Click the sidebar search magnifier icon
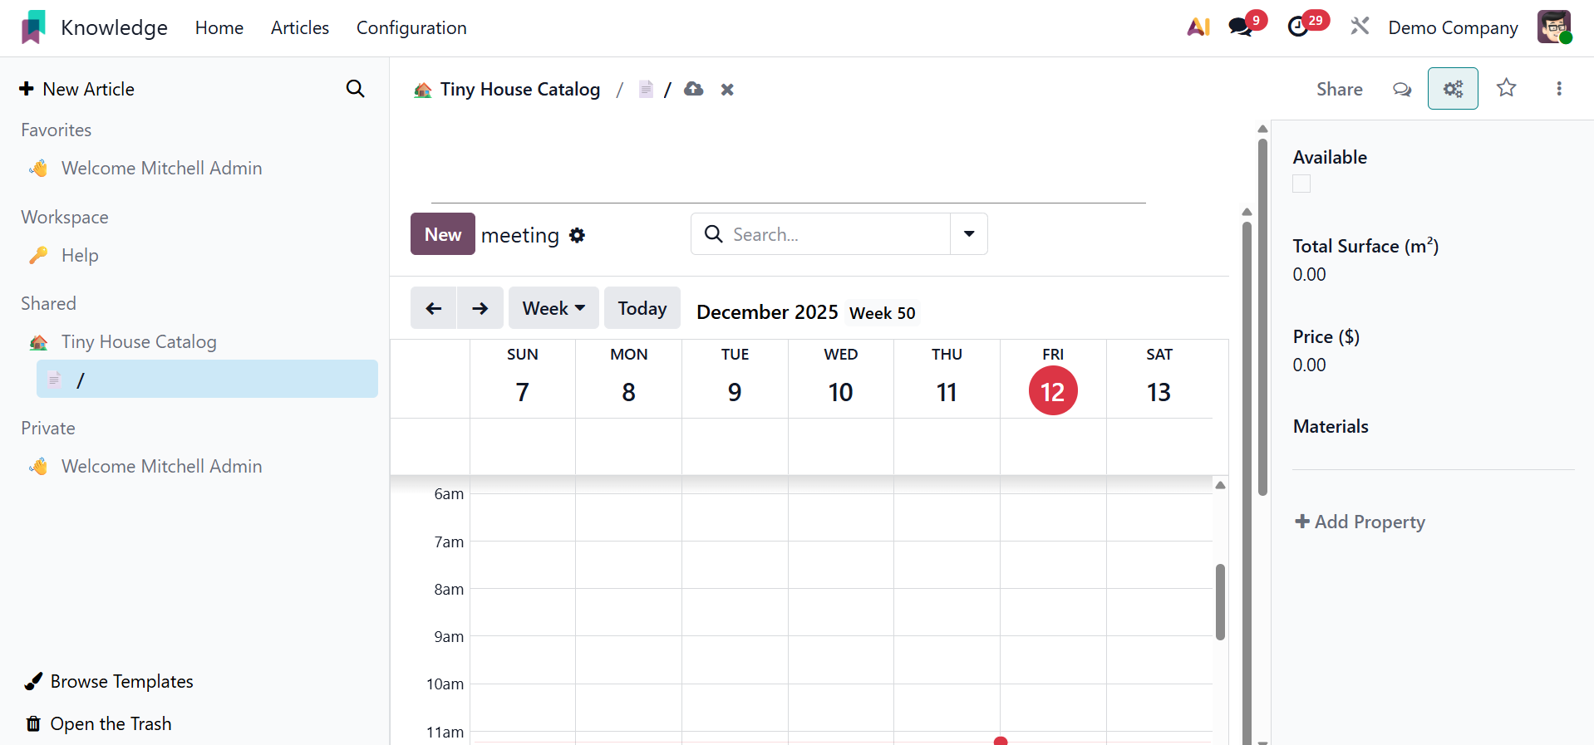This screenshot has height=745, width=1594. tap(355, 89)
